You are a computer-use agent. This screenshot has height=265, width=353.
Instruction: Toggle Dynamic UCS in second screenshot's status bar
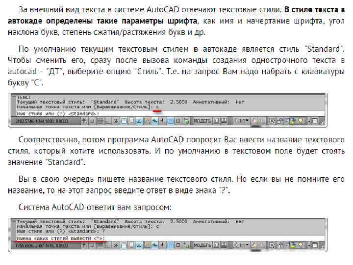tap(147, 245)
